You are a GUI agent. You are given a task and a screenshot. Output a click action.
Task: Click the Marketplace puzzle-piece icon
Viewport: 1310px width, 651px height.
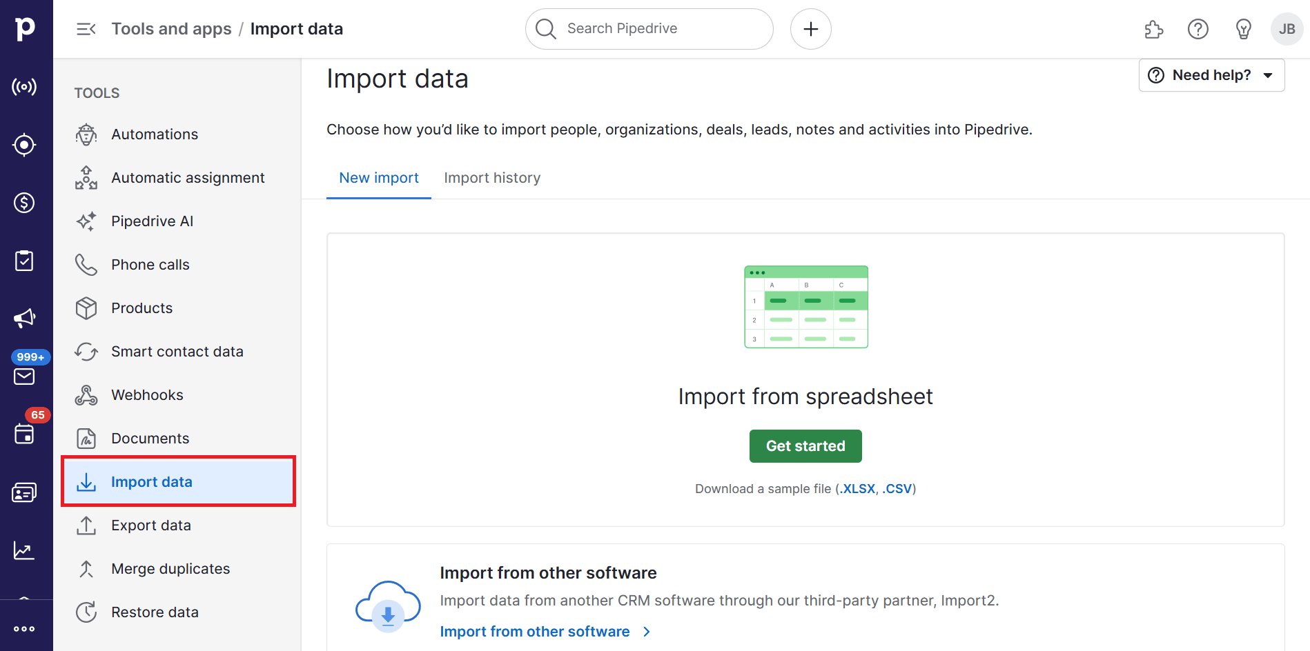[x=1153, y=29]
